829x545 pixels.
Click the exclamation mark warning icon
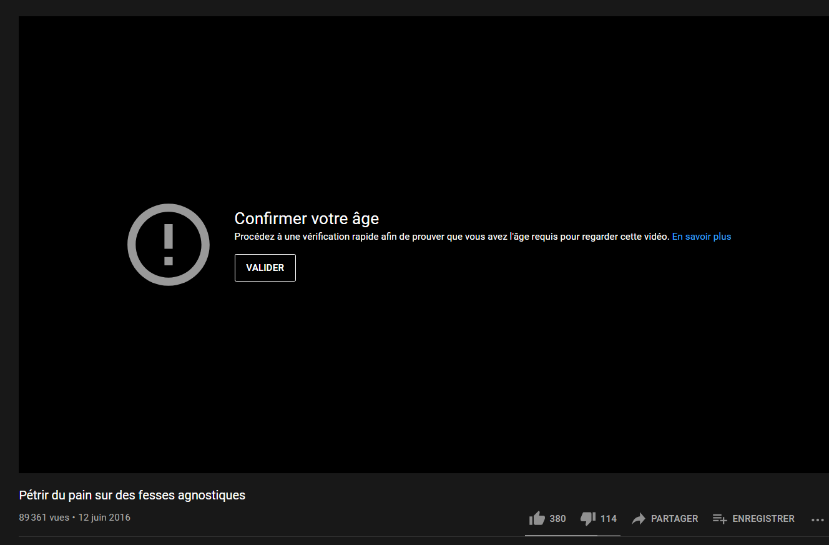tap(169, 245)
